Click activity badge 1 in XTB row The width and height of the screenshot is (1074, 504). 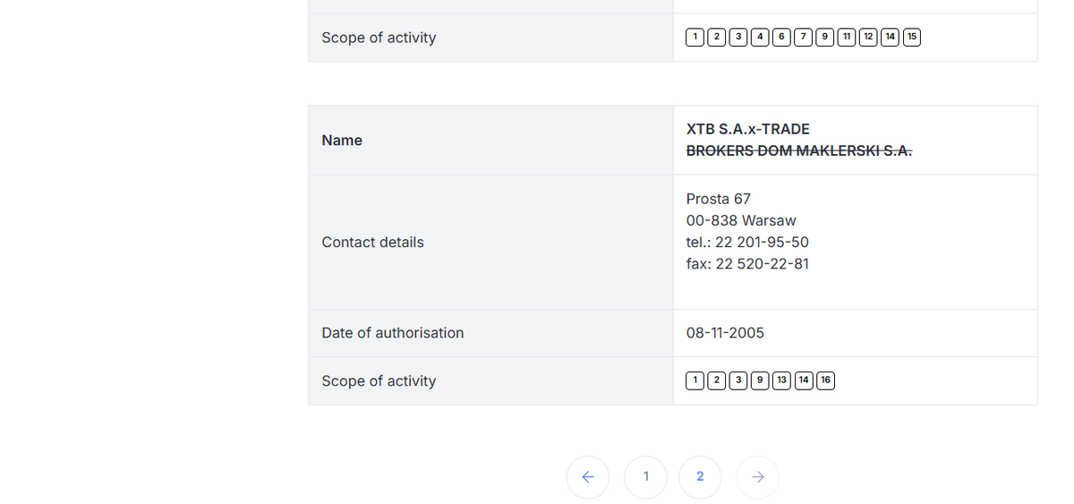(x=695, y=380)
